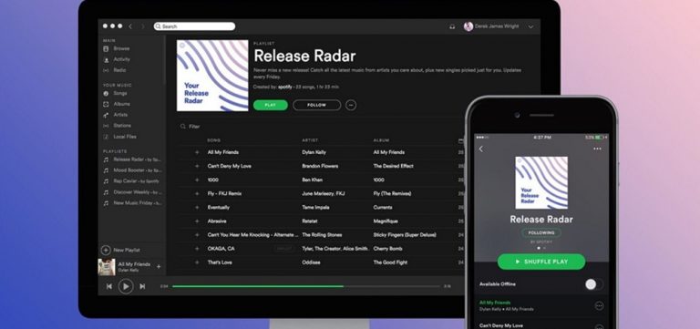Sort the tracklist by the ALBUM column

click(381, 140)
